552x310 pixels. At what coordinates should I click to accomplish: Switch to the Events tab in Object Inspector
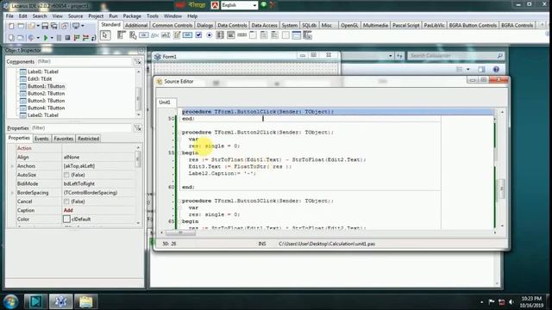[41, 139]
